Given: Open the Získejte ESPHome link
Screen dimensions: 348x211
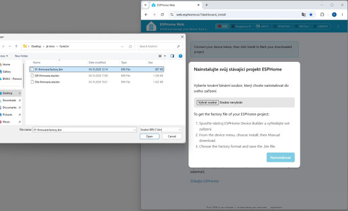Looking at the screenshot, I should pyautogui.click(x=204, y=181).
